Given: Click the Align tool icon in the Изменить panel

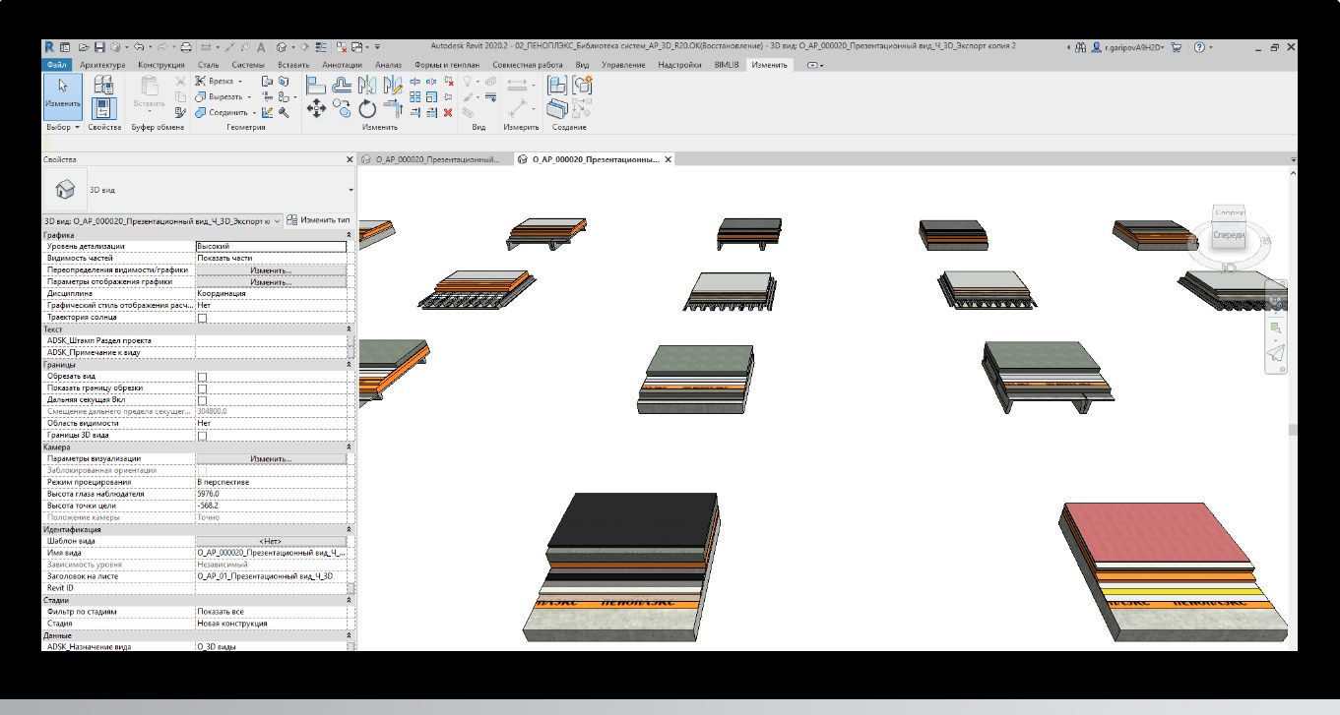Looking at the screenshot, I should (x=315, y=84).
